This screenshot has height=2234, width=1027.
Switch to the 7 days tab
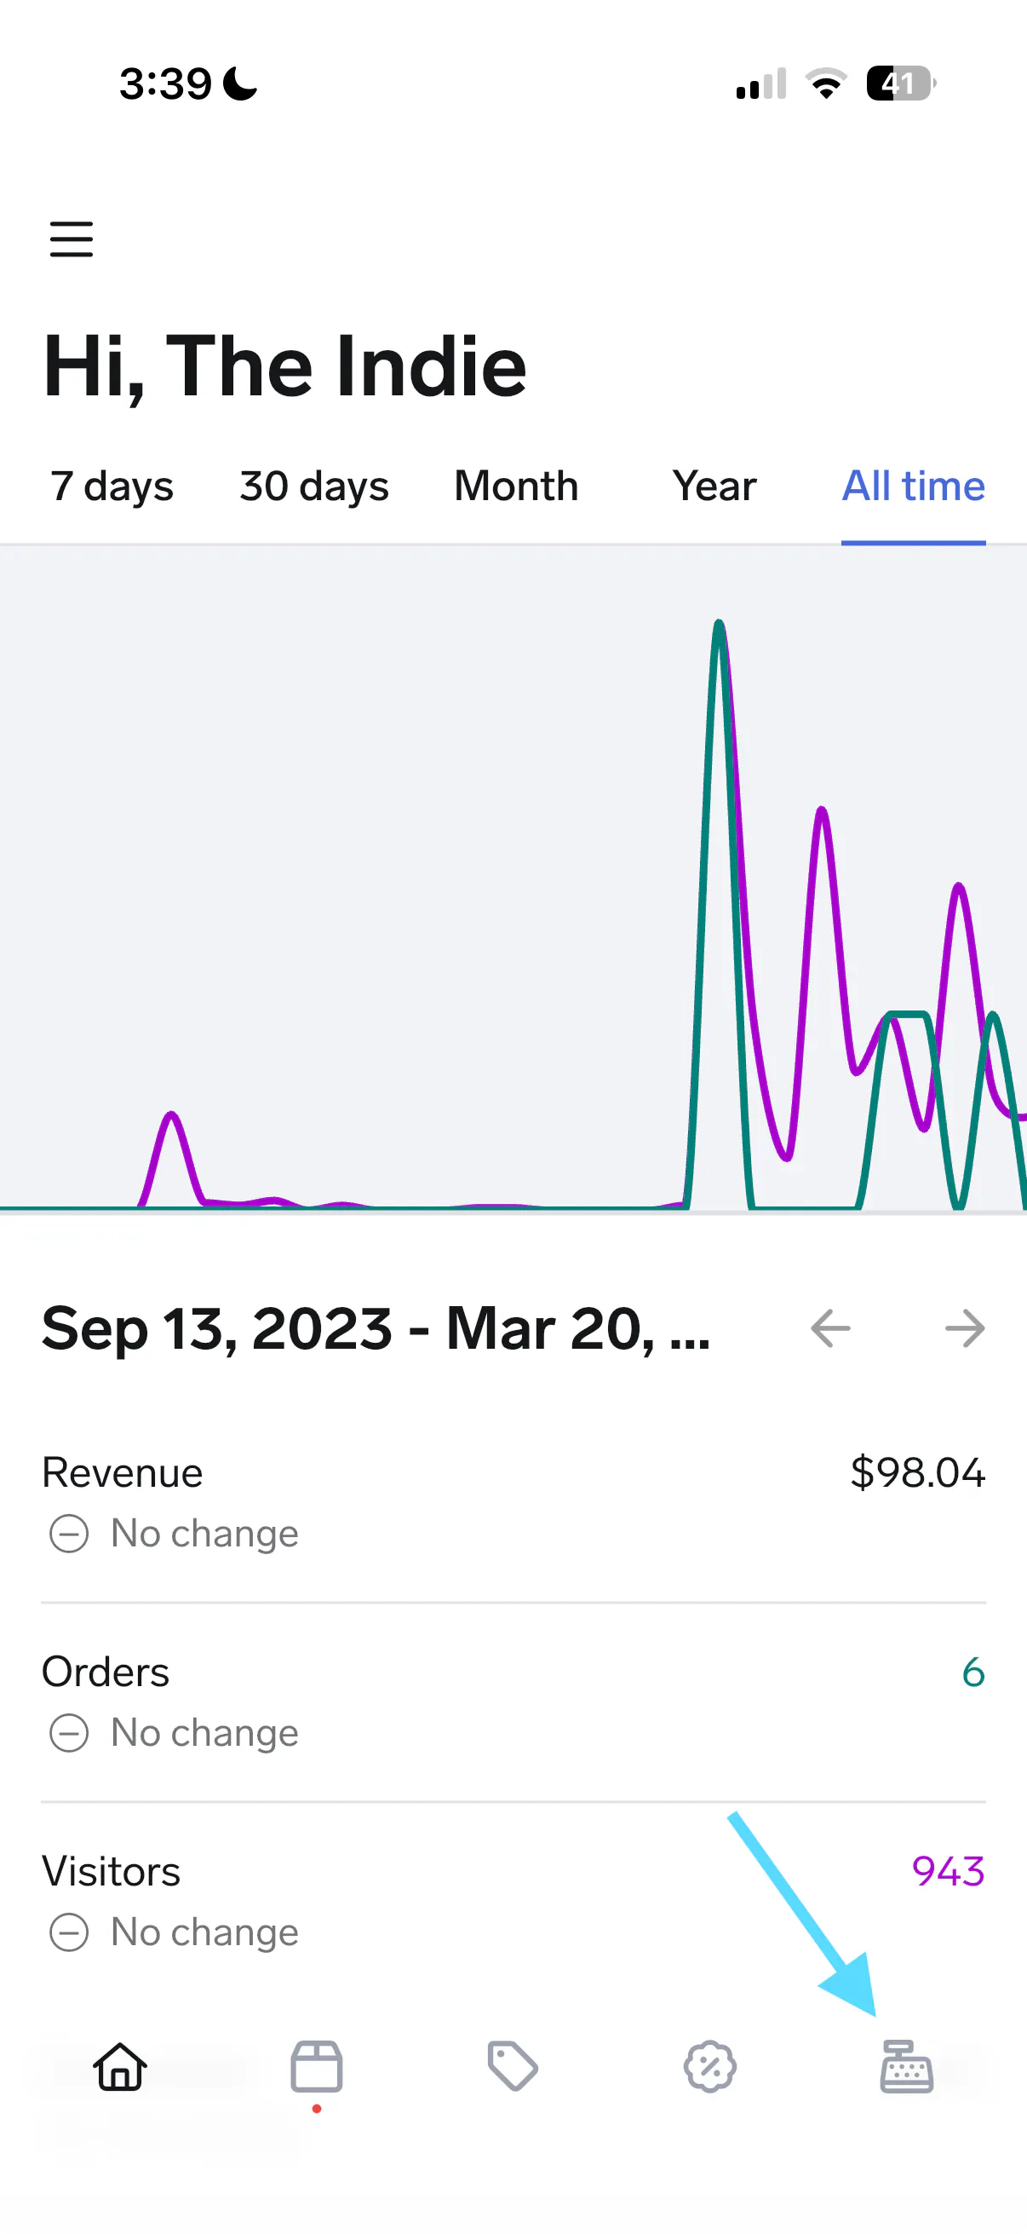(112, 487)
